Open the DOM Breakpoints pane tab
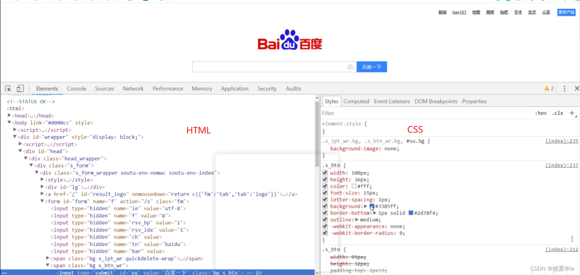Viewport: 580px width, 275px height. pyautogui.click(x=436, y=101)
